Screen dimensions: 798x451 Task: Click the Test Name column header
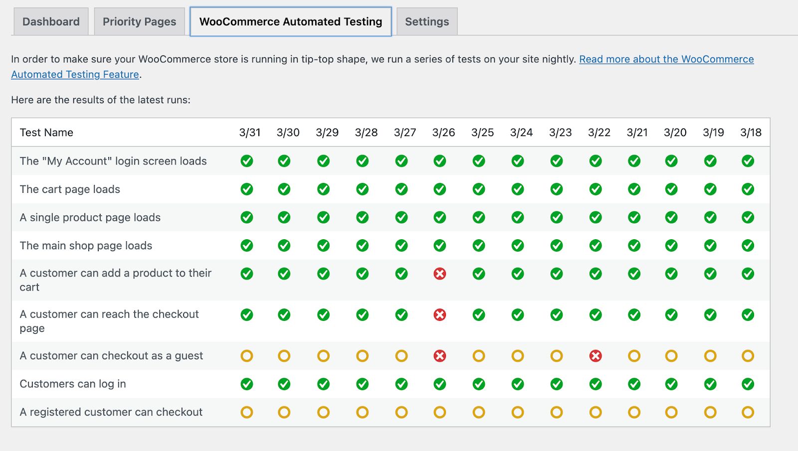pyautogui.click(x=46, y=133)
